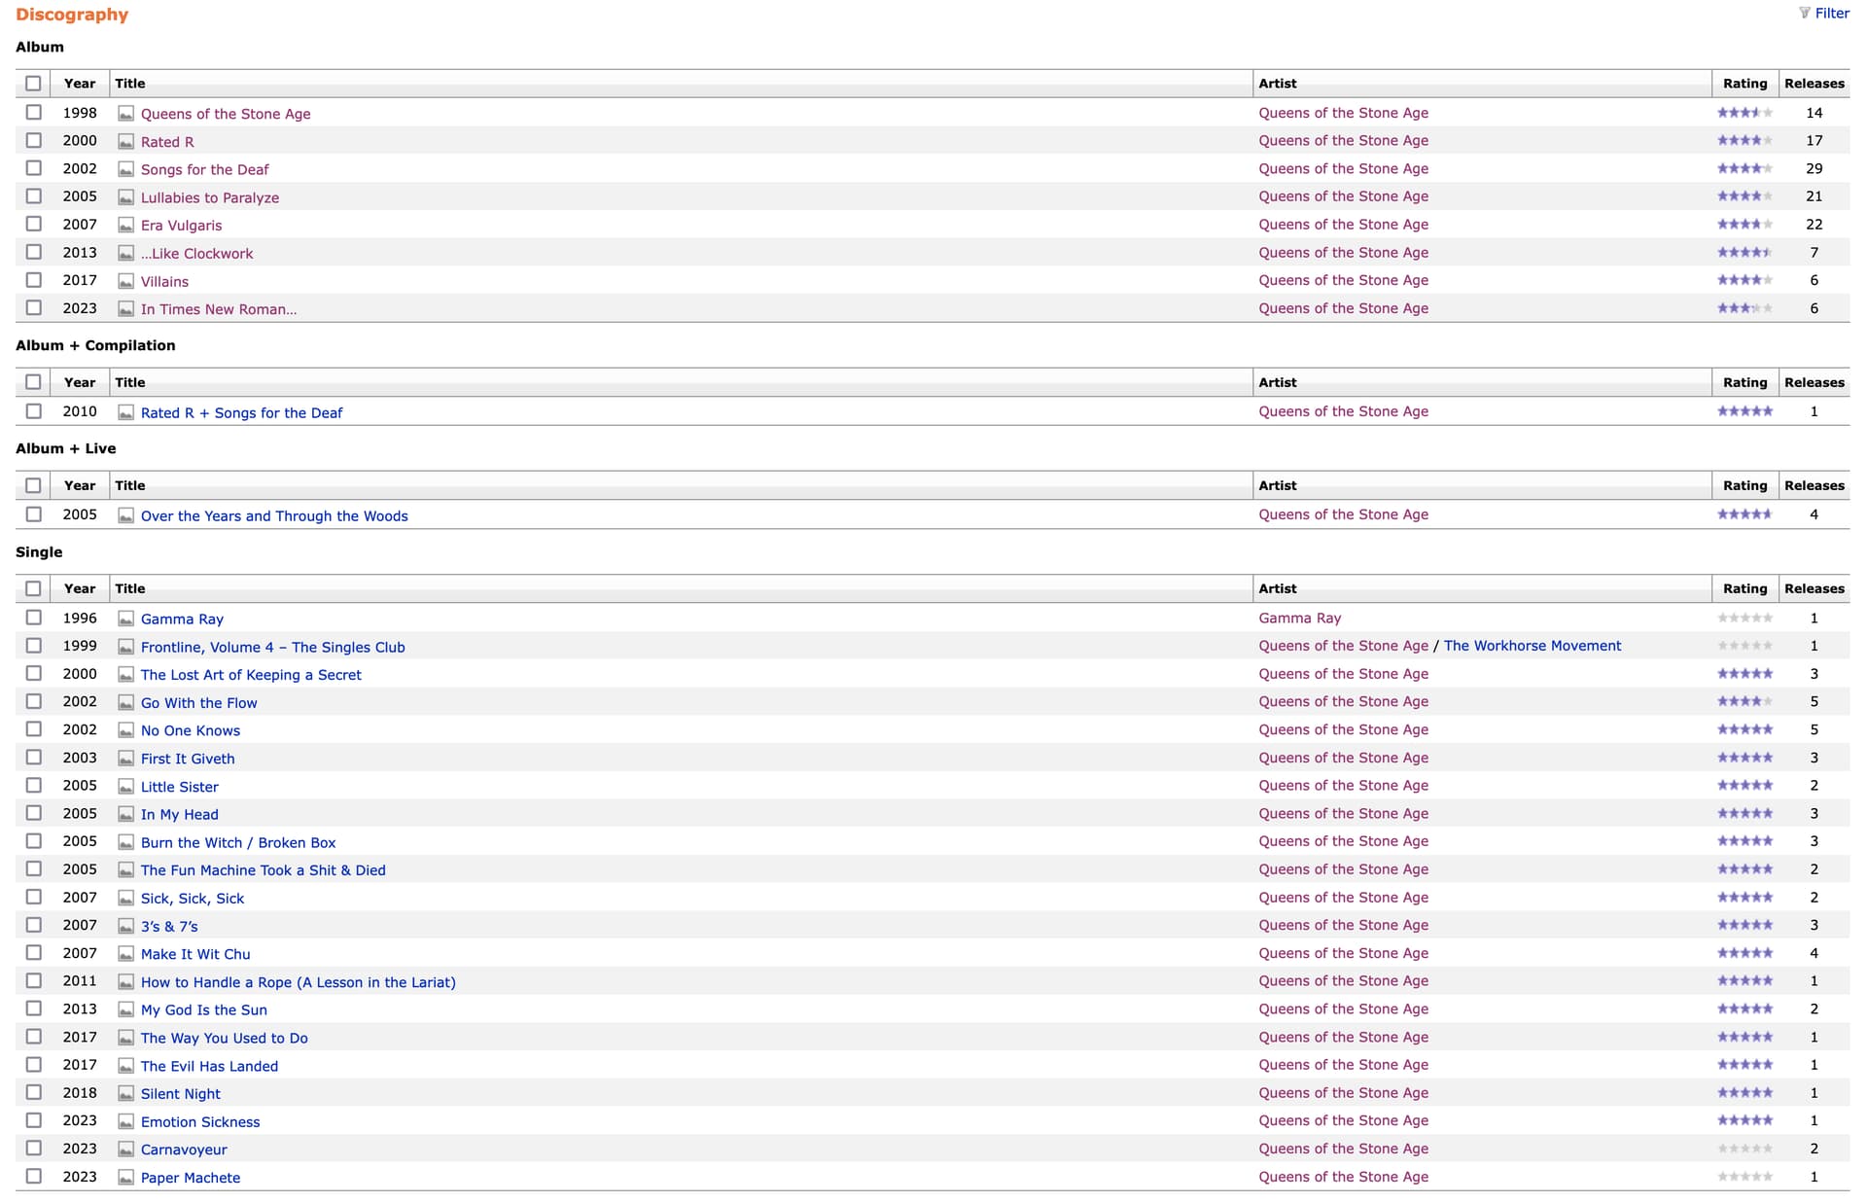Click cover art icon beside Era Vulgaris
The height and width of the screenshot is (1203, 1867).
[x=125, y=226]
